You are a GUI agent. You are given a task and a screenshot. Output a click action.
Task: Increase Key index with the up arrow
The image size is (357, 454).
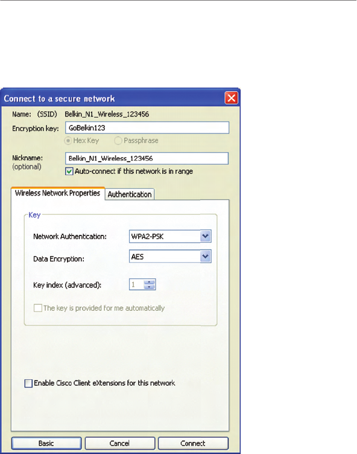point(150,282)
